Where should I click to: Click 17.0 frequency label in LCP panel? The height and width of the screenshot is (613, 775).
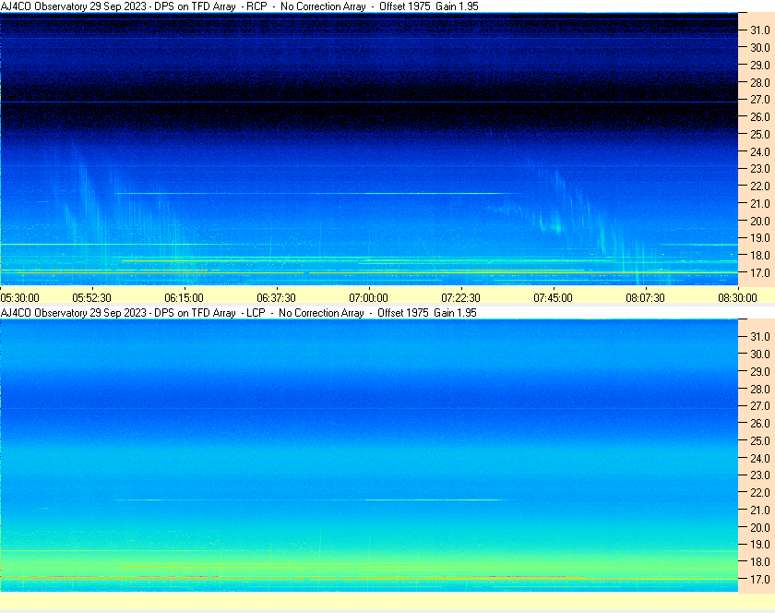(759, 580)
